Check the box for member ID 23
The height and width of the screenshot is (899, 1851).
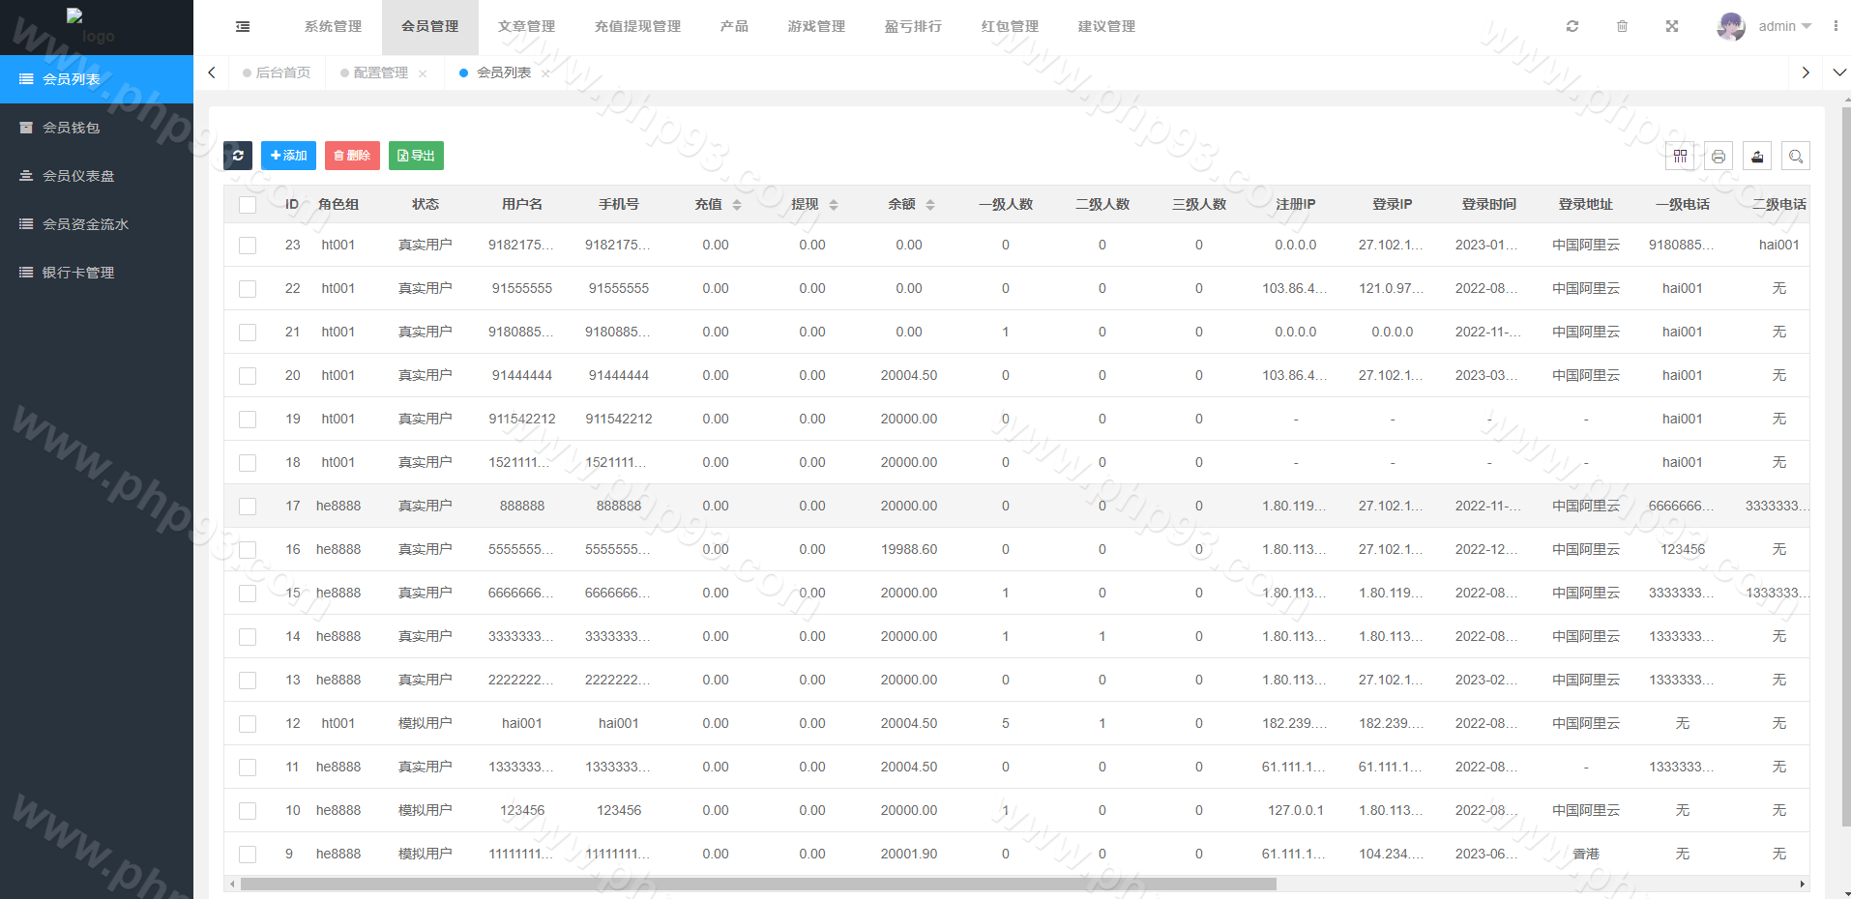[x=248, y=246]
